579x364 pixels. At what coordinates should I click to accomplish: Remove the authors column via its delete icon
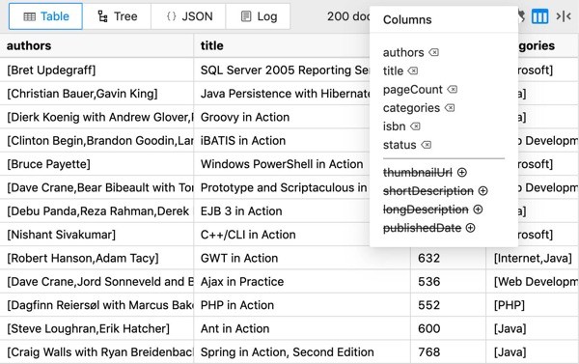click(x=434, y=52)
